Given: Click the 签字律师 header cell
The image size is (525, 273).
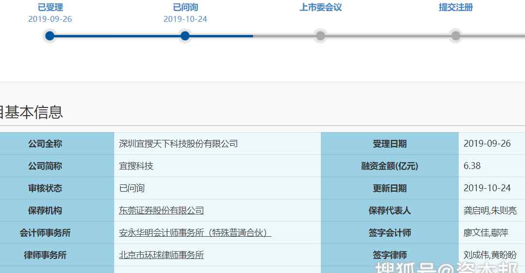Looking at the screenshot, I should [390, 255].
